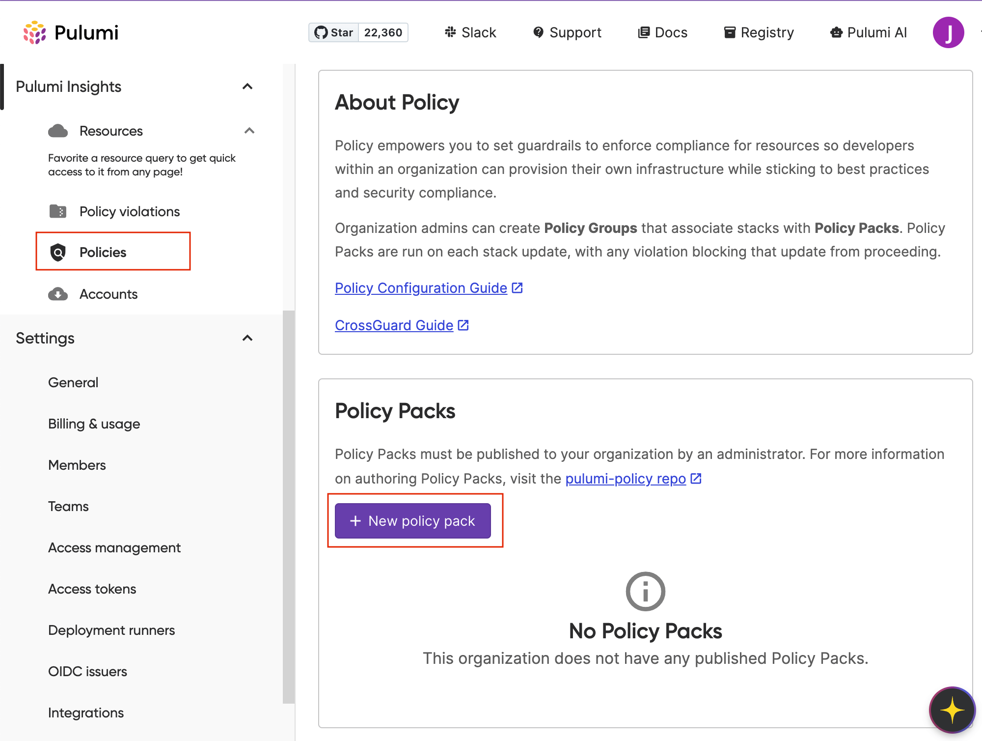Collapse the Resources subsection

249,131
